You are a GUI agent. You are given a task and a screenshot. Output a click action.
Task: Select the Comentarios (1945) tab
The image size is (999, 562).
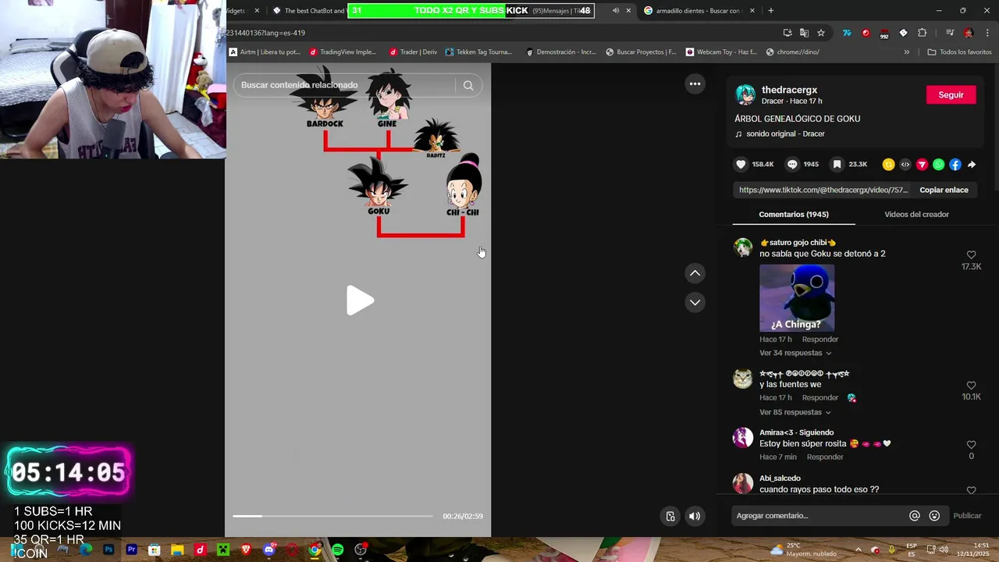pyautogui.click(x=794, y=214)
